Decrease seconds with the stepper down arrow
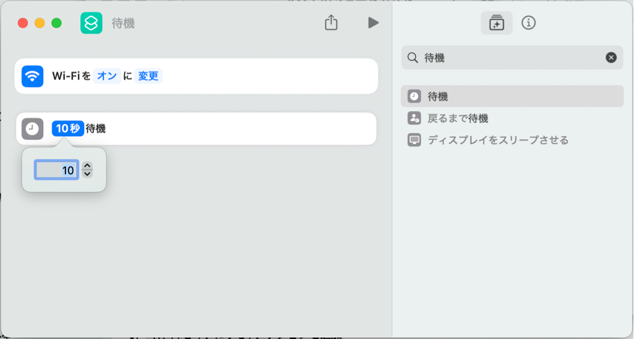This screenshot has width=634, height=339. coord(87,174)
